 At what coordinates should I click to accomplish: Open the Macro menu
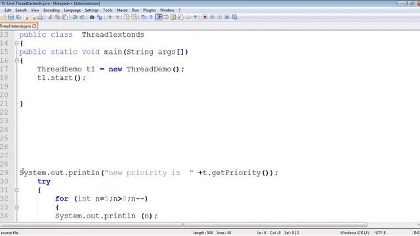122,10
